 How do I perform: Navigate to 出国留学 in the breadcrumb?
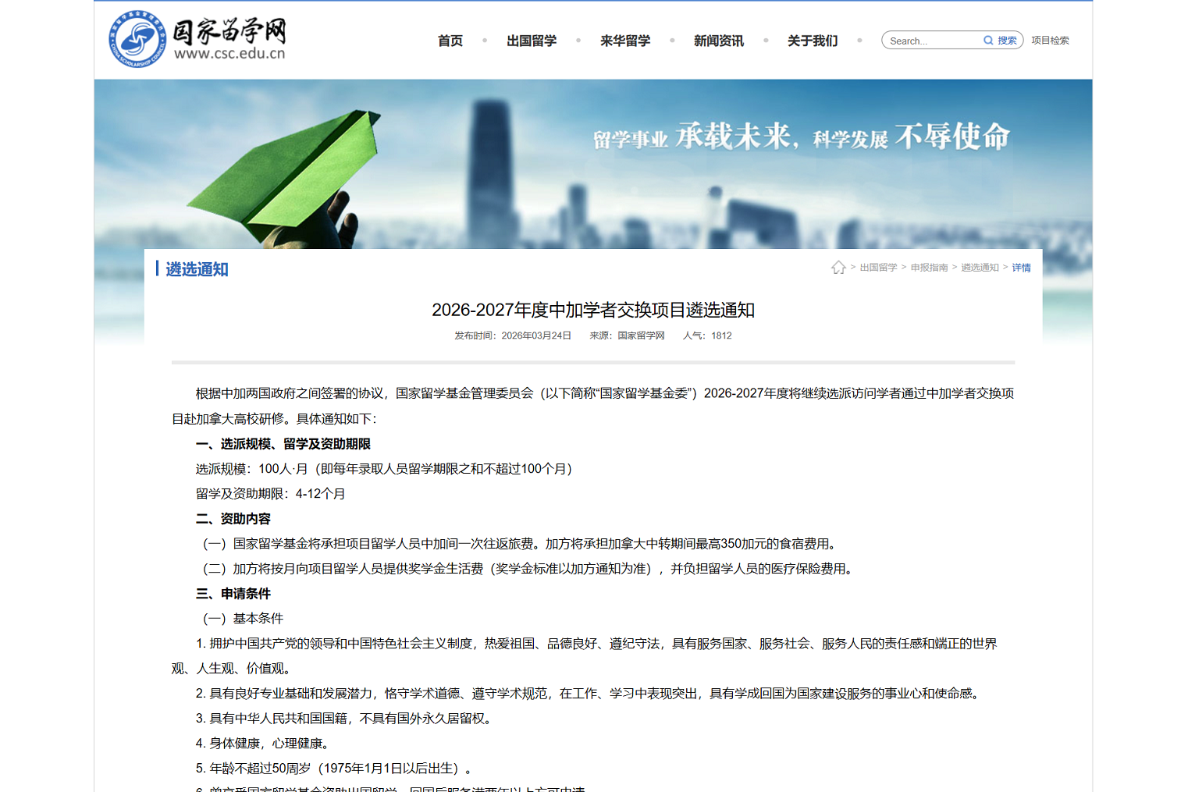coord(878,268)
